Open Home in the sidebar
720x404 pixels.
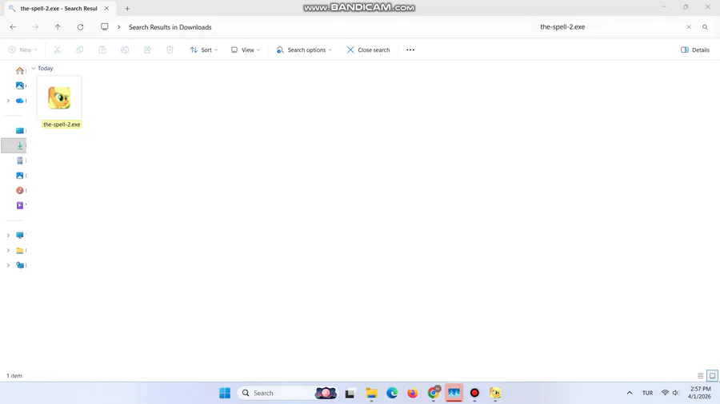pos(20,70)
